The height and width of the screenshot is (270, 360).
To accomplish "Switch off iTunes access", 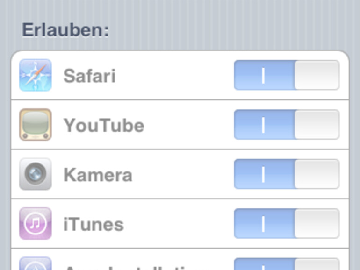I will tap(286, 224).
